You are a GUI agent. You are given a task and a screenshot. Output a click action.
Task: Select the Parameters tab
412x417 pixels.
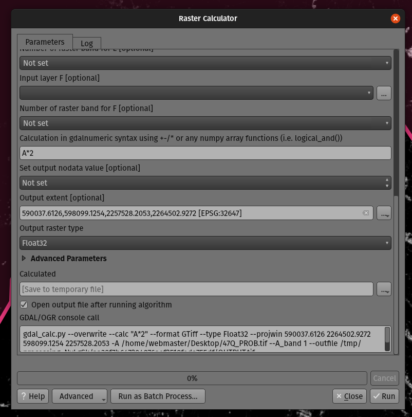[x=45, y=42]
